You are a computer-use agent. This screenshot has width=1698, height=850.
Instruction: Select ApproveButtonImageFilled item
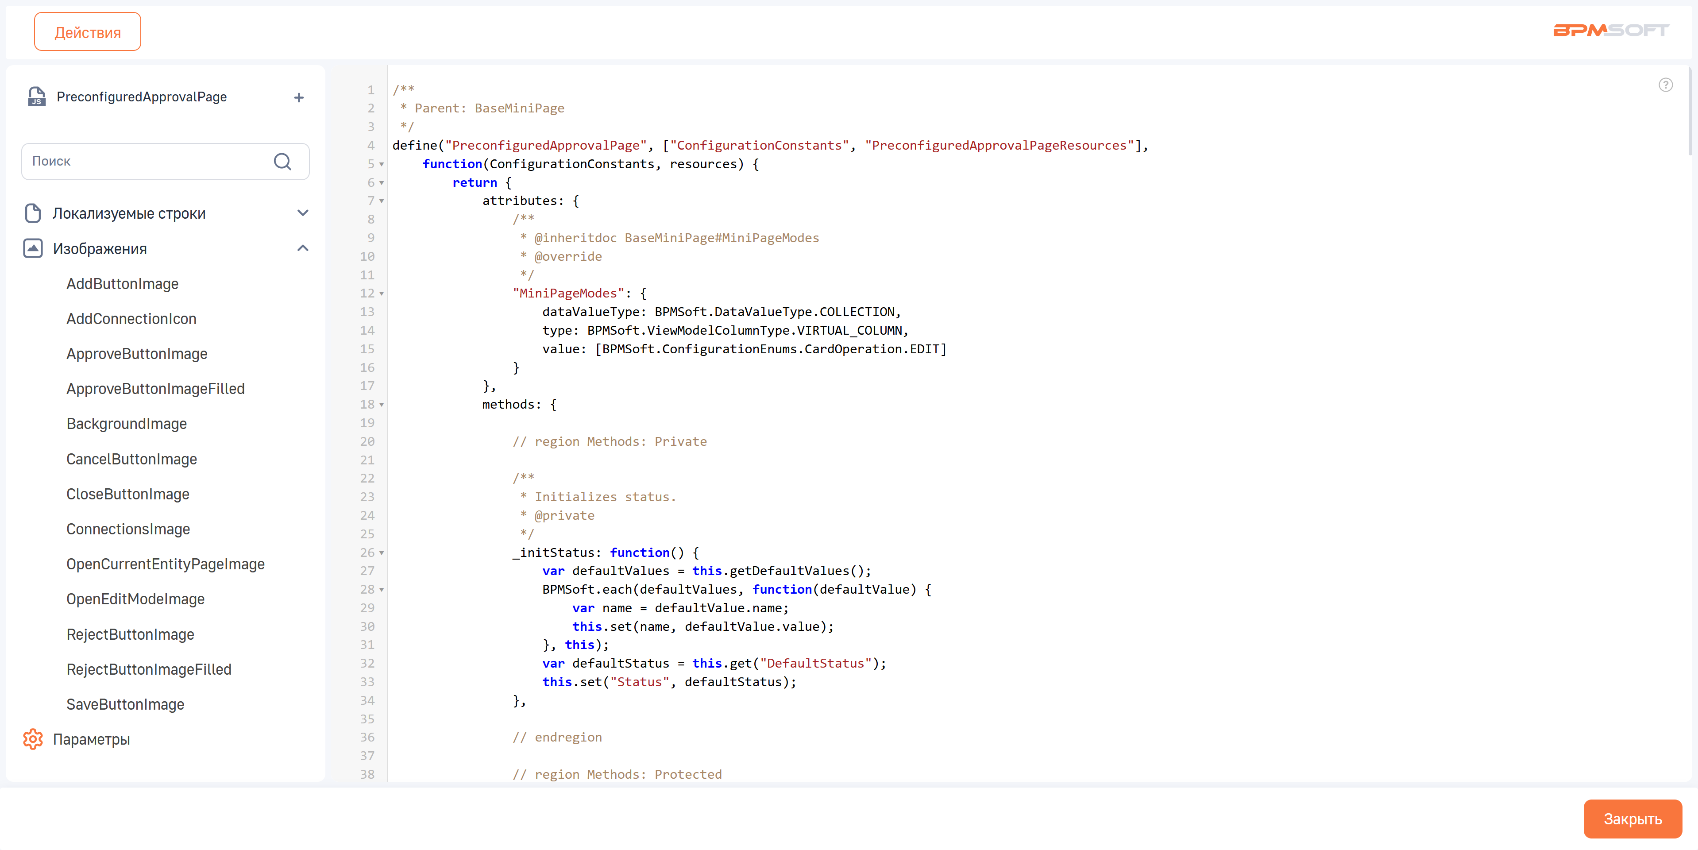tap(155, 388)
